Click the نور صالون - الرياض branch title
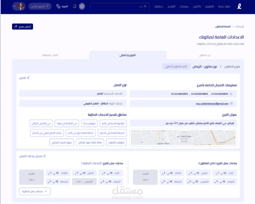Viewport: 255px width, 204px height. pyautogui.click(x=204, y=67)
